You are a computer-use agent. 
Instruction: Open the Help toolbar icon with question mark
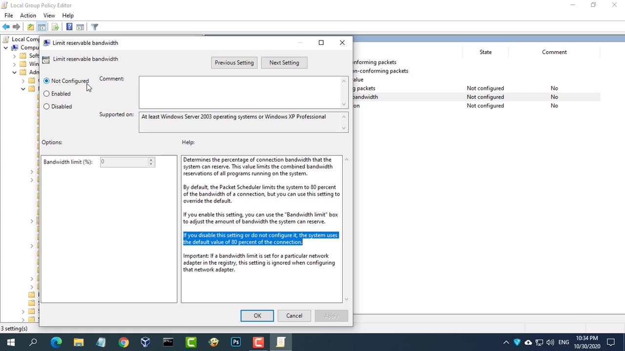(x=69, y=27)
